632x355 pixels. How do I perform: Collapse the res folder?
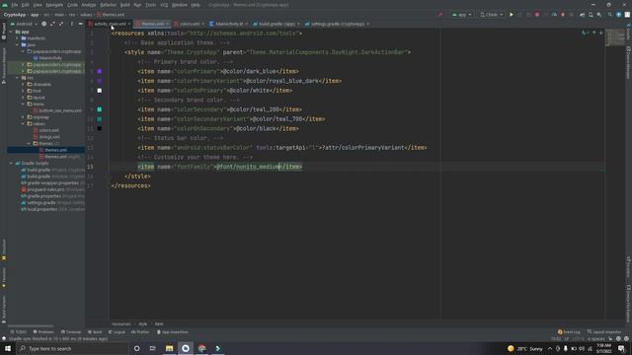coord(18,78)
